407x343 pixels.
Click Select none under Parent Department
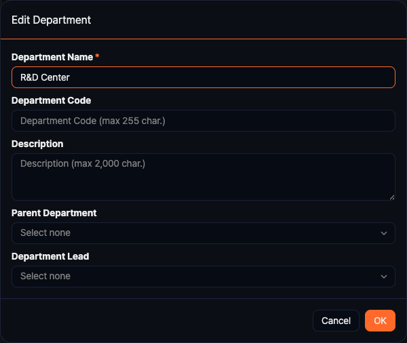click(45, 233)
